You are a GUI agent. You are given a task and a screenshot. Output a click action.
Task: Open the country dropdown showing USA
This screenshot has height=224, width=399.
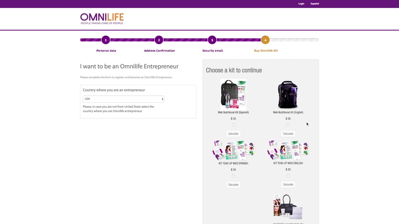(x=123, y=99)
